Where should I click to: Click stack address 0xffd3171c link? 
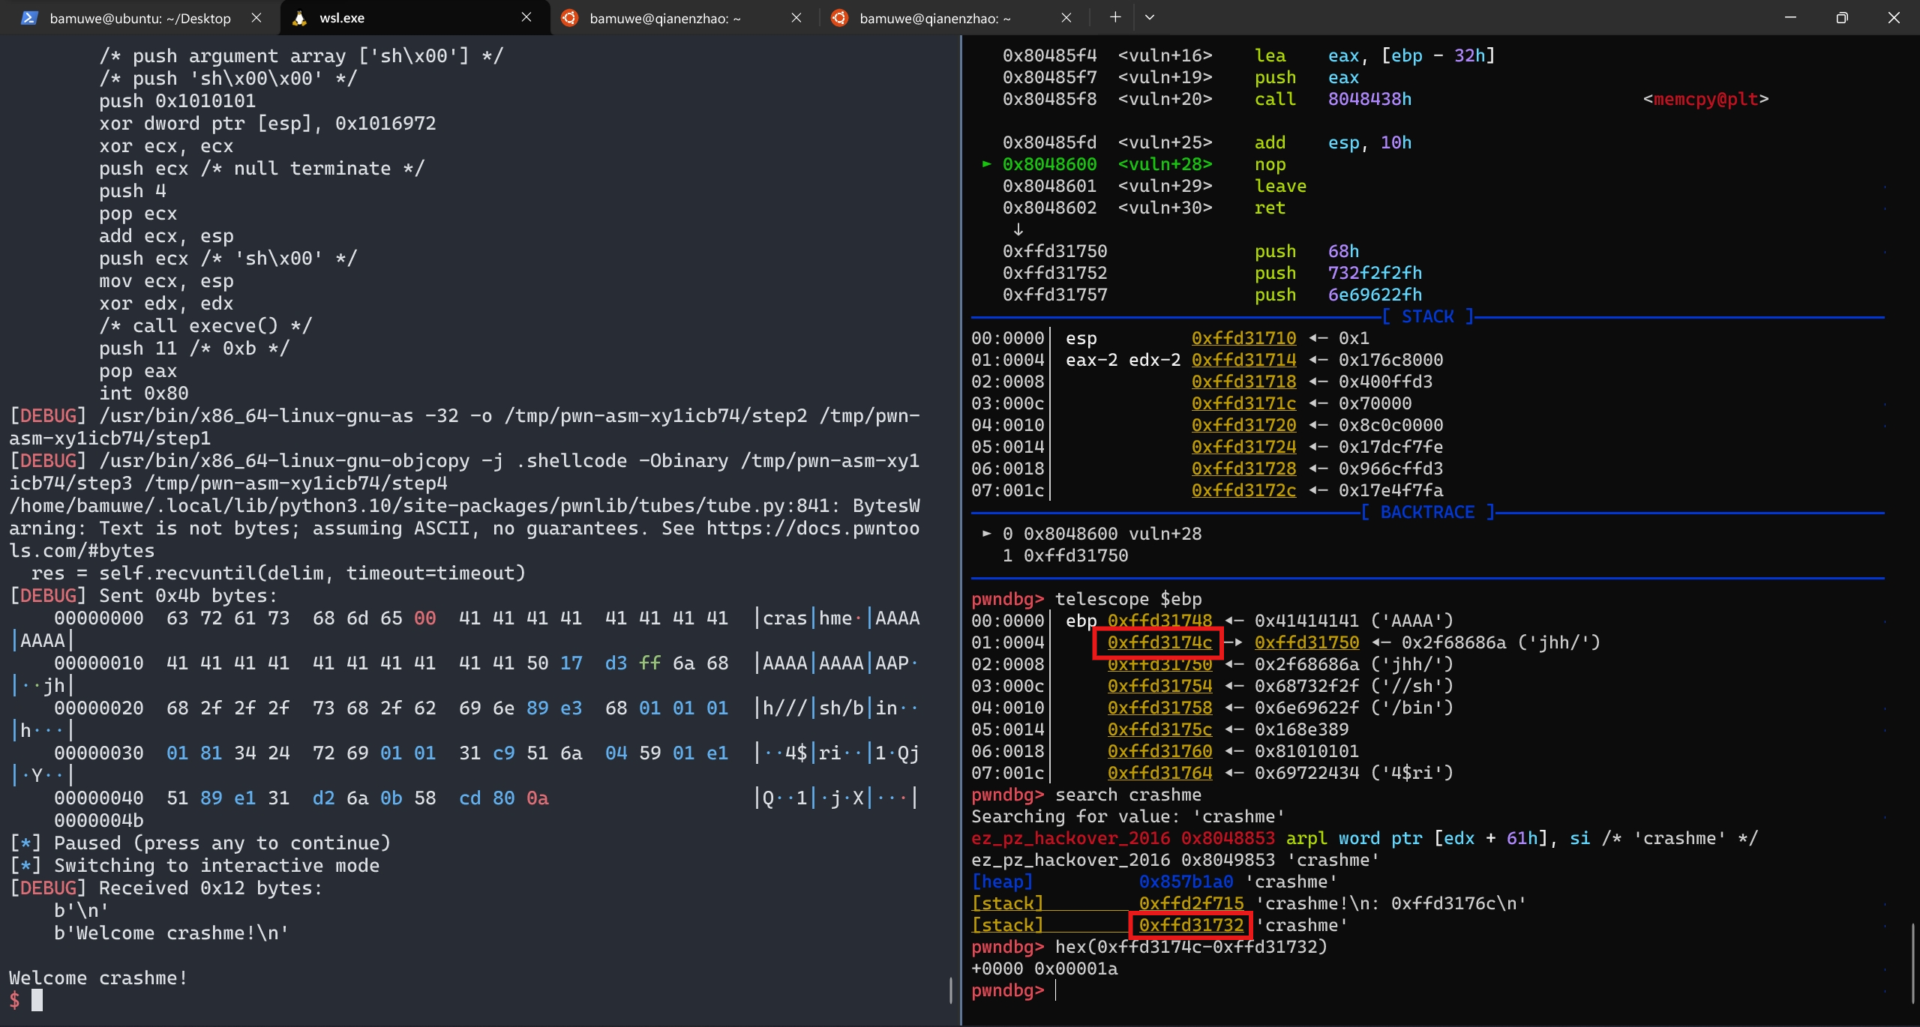tap(1243, 403)
